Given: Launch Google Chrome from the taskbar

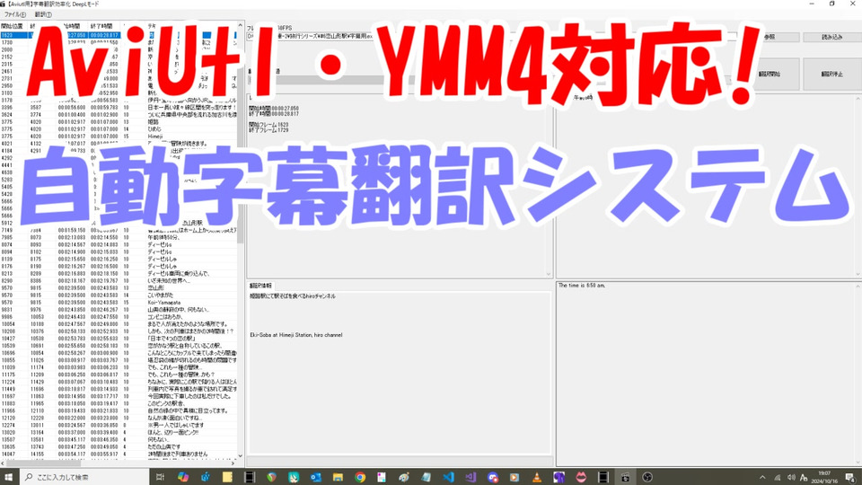Looking at the screenshot, I should (x=359, y=477).
